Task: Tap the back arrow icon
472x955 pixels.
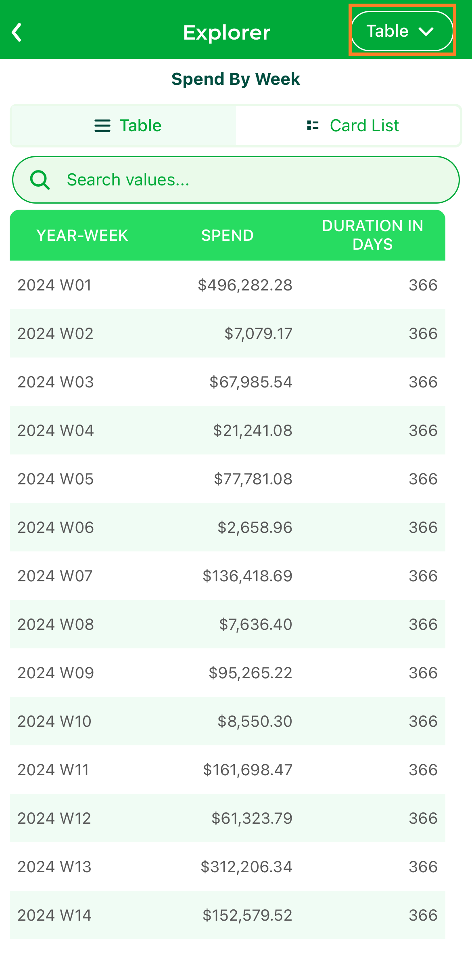Action: pos(17,32)
